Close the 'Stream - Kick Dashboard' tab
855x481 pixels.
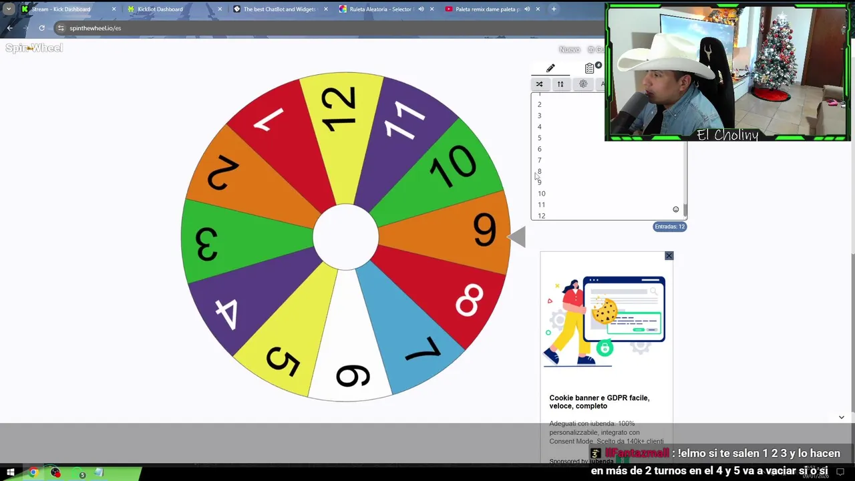pyautogui.click(x=114, y=9)
